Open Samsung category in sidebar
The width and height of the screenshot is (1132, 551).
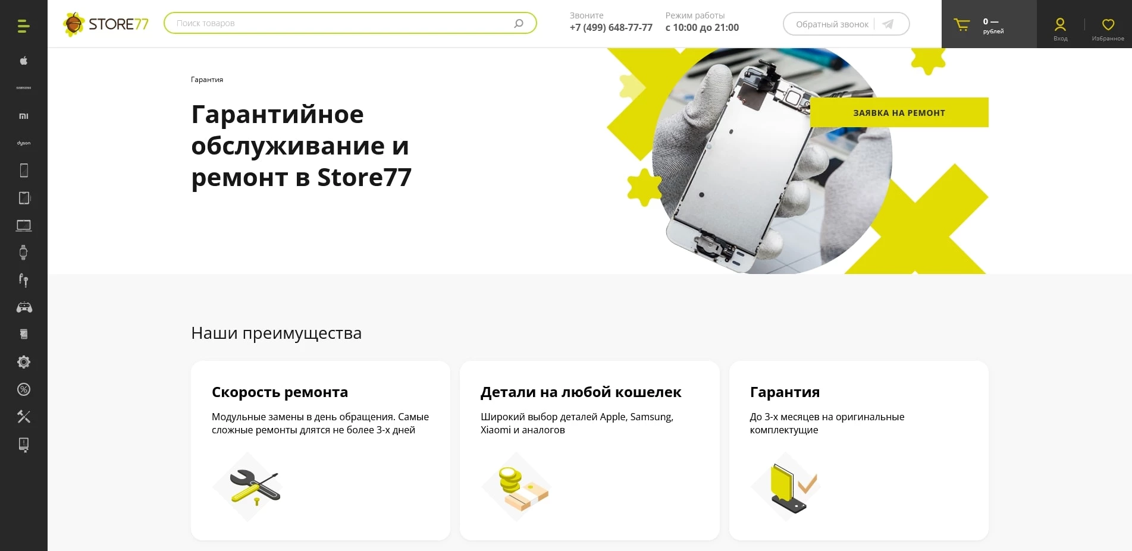coord(24,88)
